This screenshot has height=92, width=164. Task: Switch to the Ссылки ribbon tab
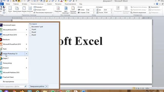49,4
